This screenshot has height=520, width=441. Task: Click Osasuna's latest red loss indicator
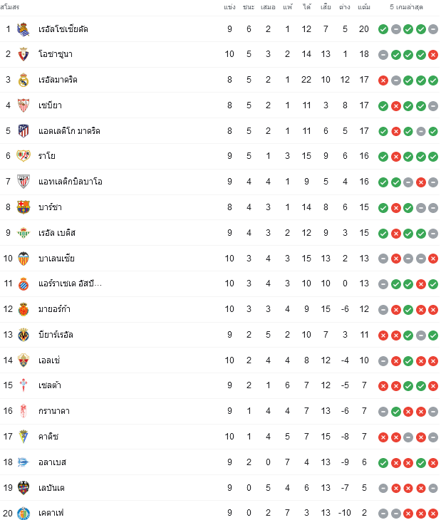point(433,55)
